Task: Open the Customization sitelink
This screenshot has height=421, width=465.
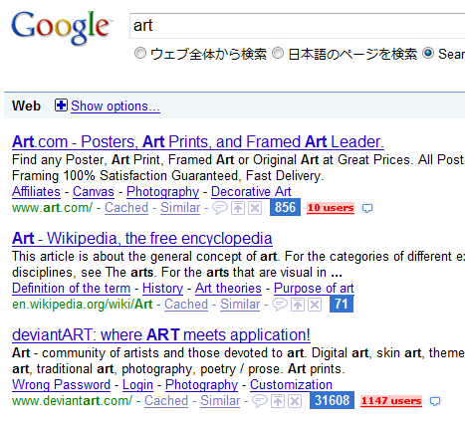Action: [291, 385]
